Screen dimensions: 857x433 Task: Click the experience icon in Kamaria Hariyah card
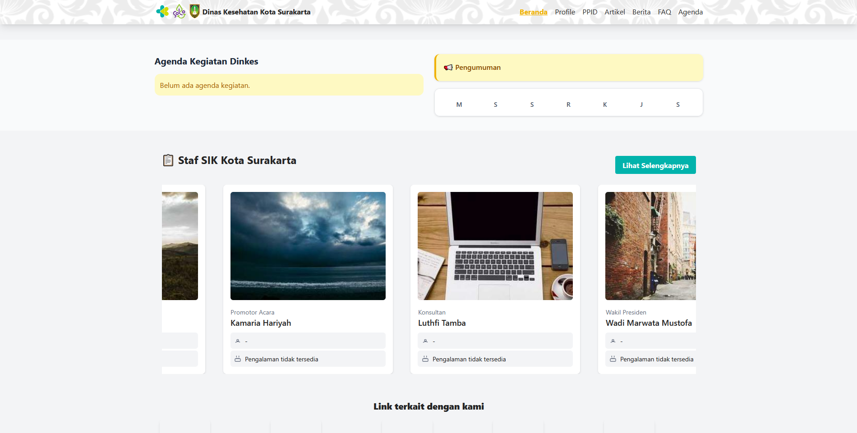(238, 359)
